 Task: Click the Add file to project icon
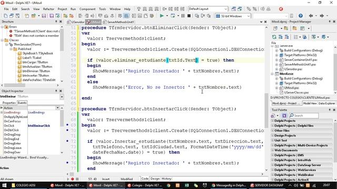65,16
